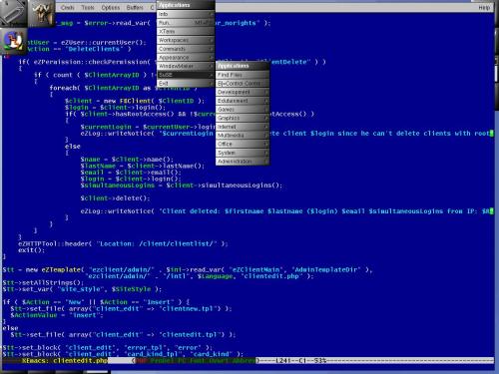This screenshot has height=374, width=499.
Task: Click the line '$ActionValue = "insert";'
Action: click(x=57, y=315)
